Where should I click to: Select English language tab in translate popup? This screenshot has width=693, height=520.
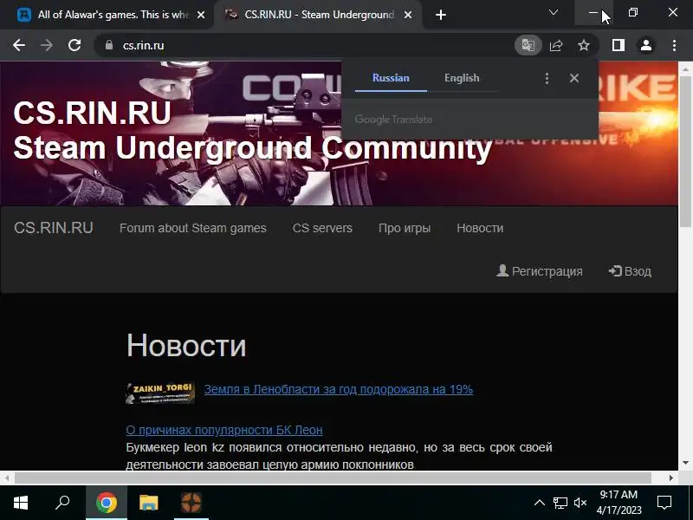tap(462, 78)
